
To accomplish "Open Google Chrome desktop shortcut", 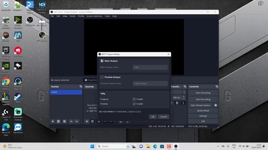I will pyautogui.click(x=6, y=83).
